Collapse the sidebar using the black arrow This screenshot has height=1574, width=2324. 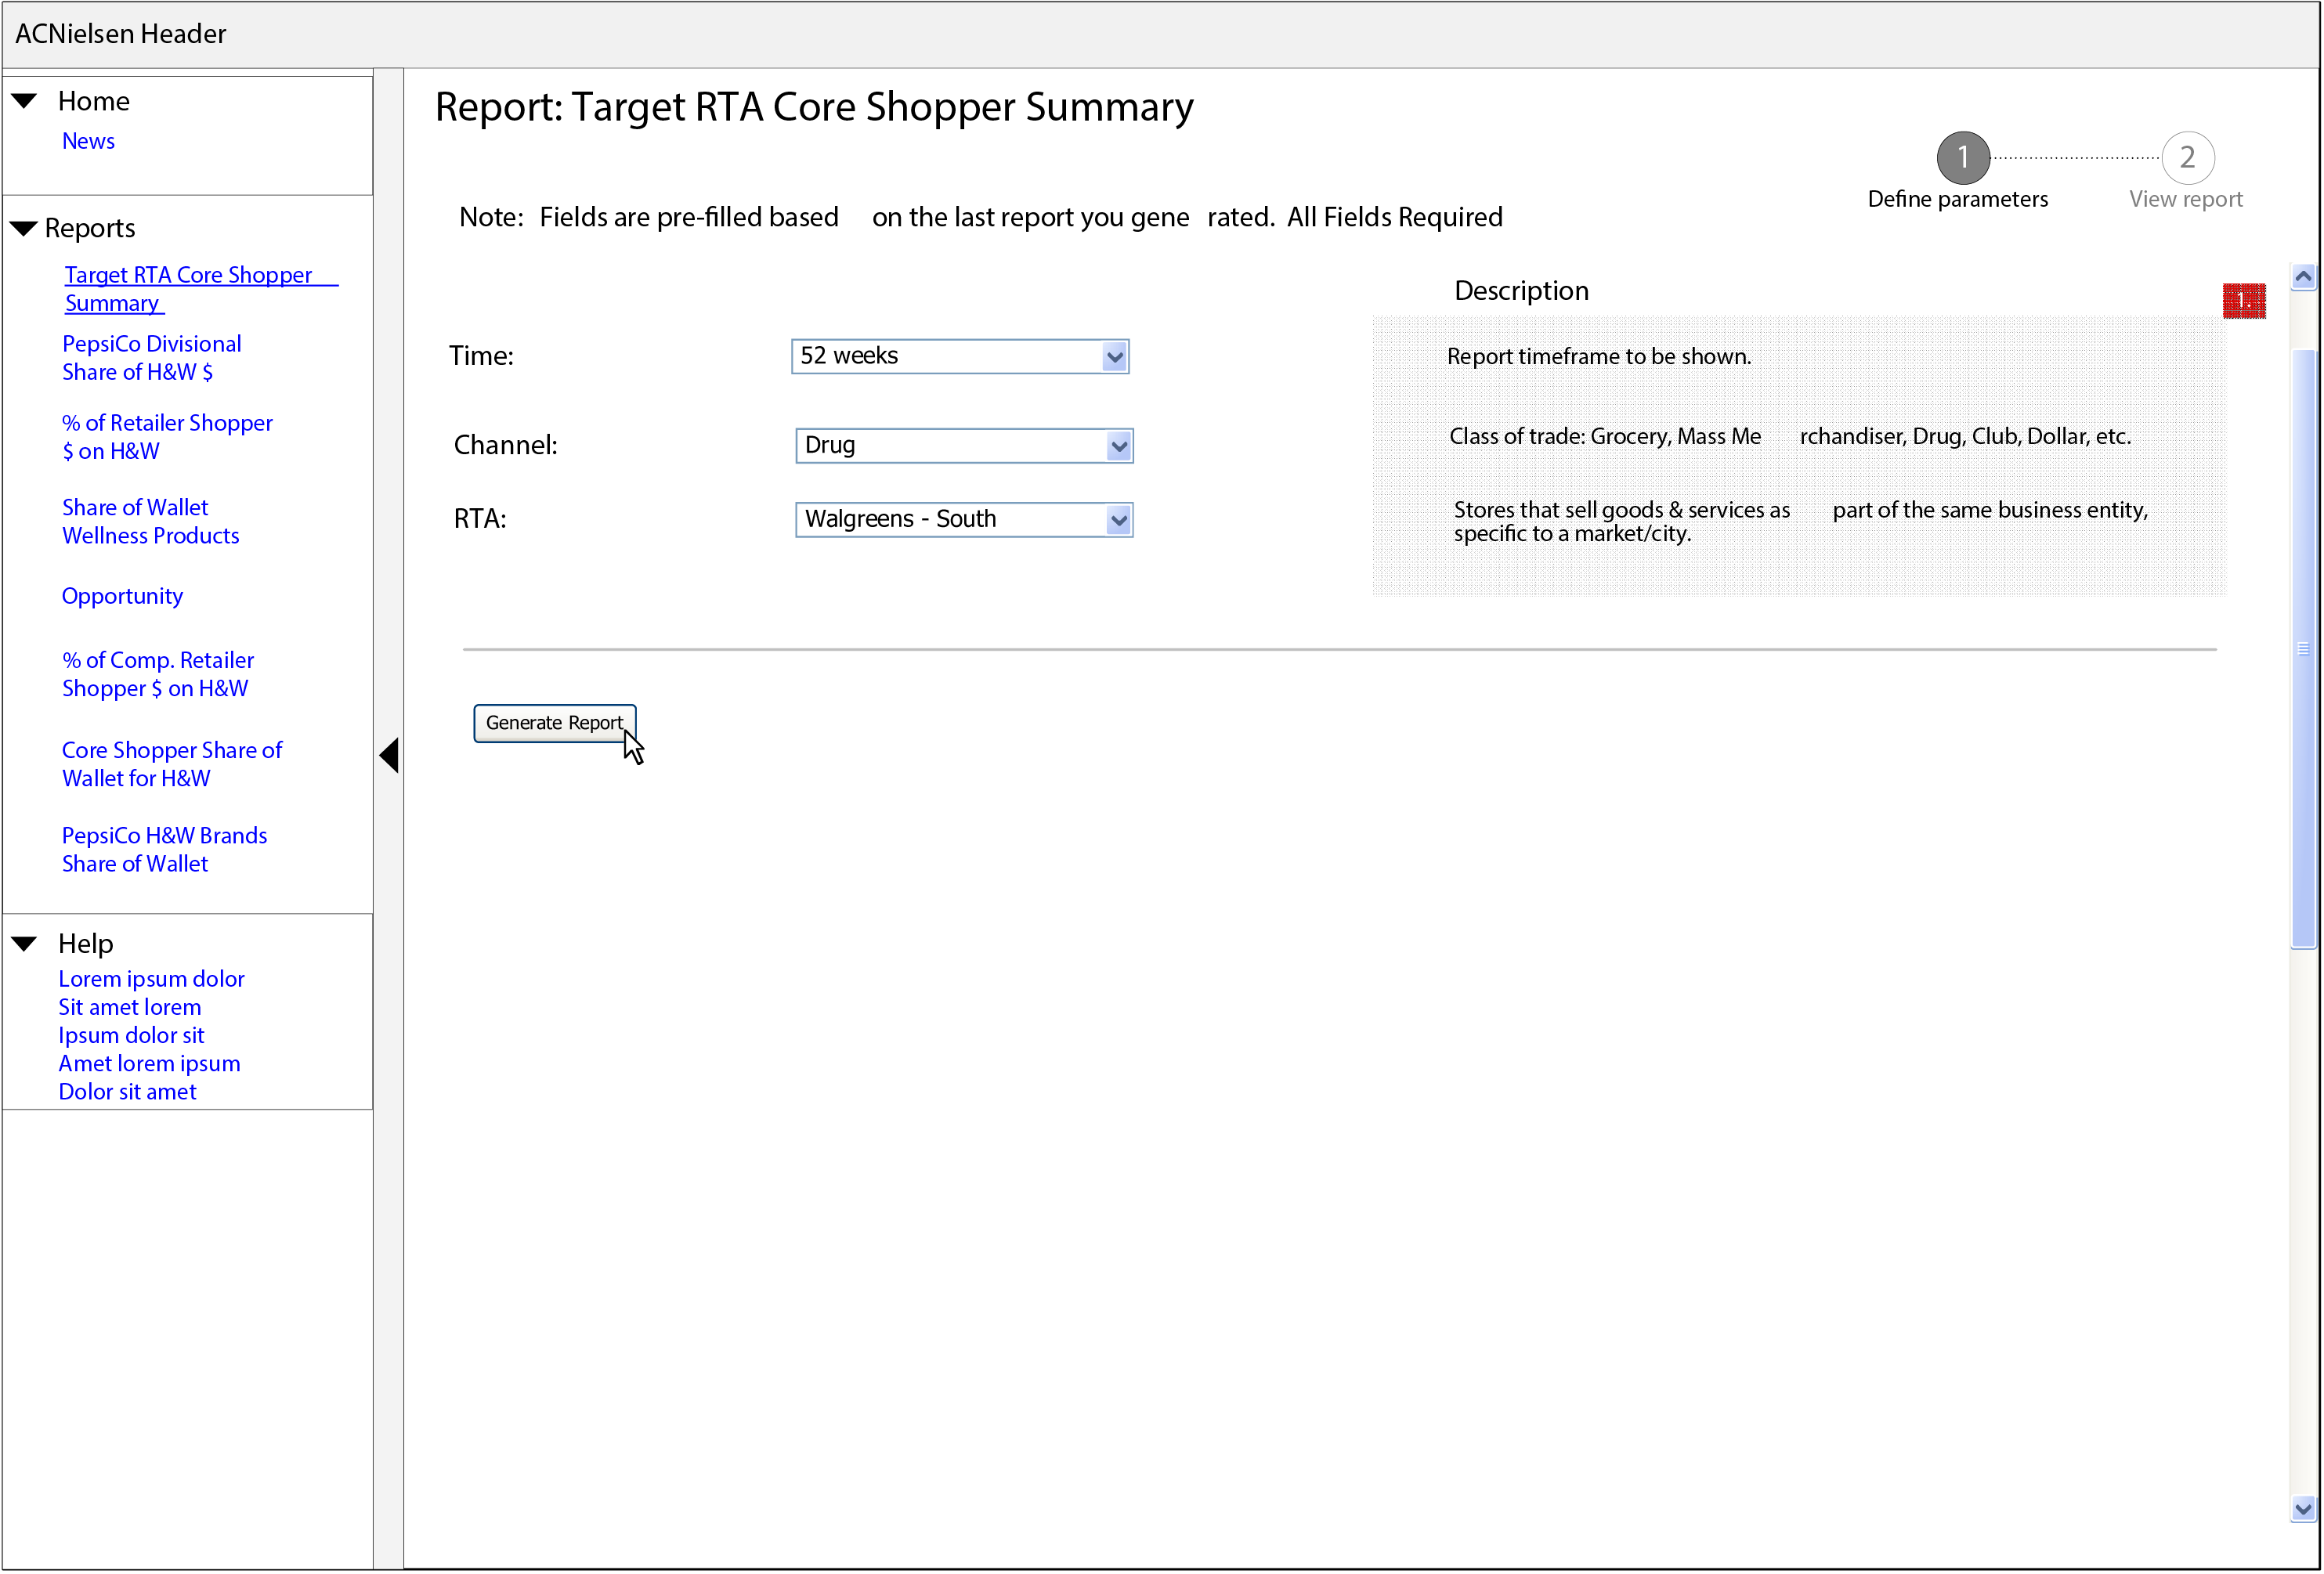[x=390, y=755]
